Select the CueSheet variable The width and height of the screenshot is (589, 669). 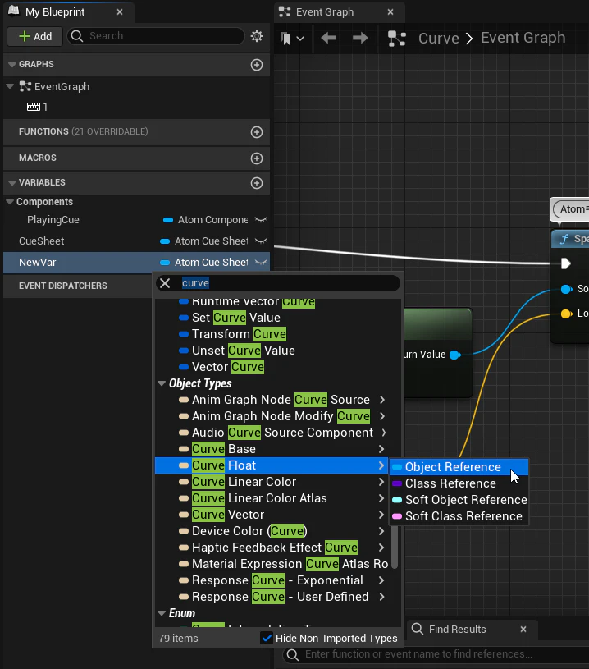tap(41, 241)
